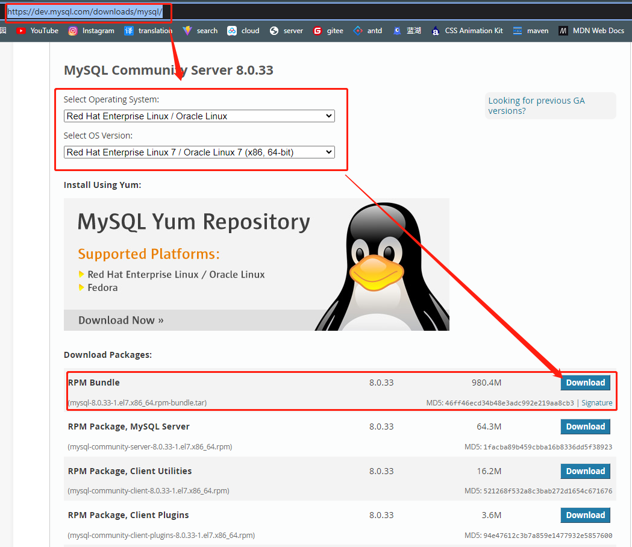Open the Select OS Version dropdown
632x547 pixels.
click(199, 152)
